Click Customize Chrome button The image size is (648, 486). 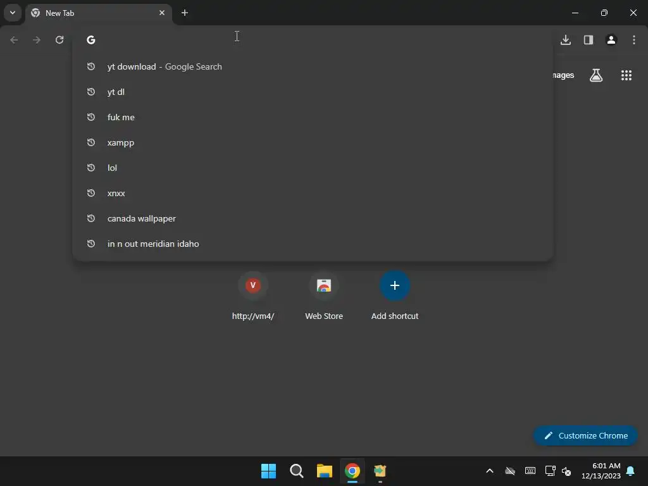click(585, 435)
